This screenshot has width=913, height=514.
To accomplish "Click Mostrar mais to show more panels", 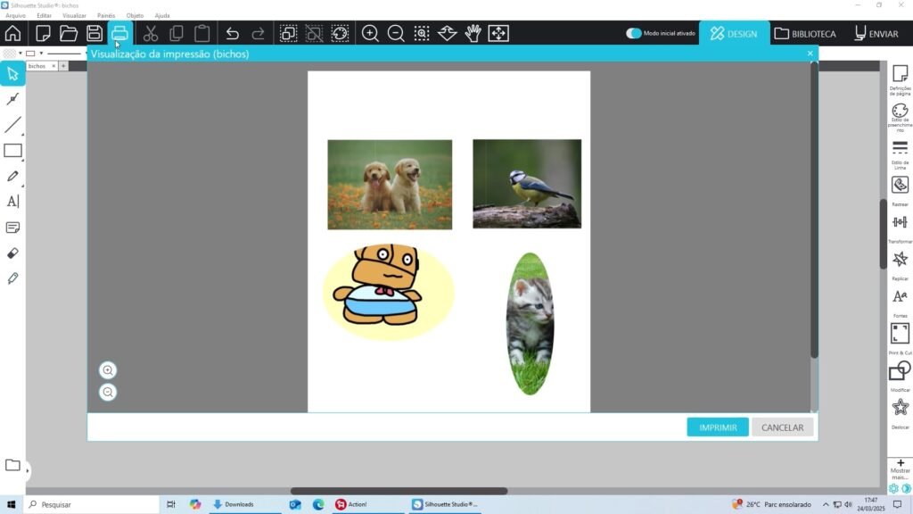I will 901,469.
